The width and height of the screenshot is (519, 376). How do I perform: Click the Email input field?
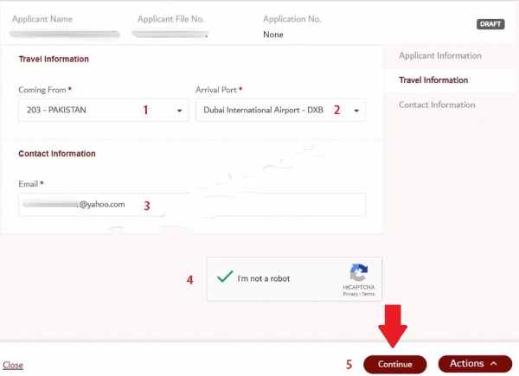(x=192, y=204)
